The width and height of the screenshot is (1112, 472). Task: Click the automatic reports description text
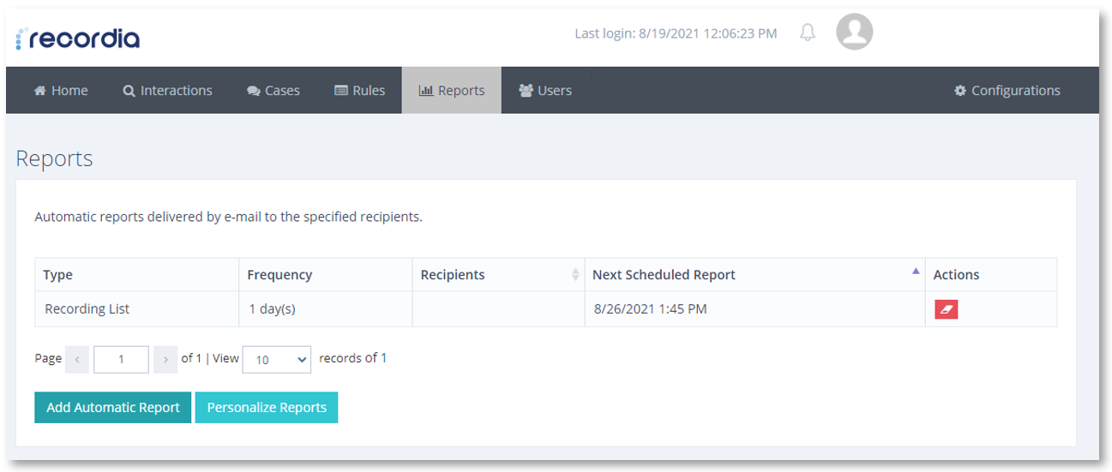point(228,217)
